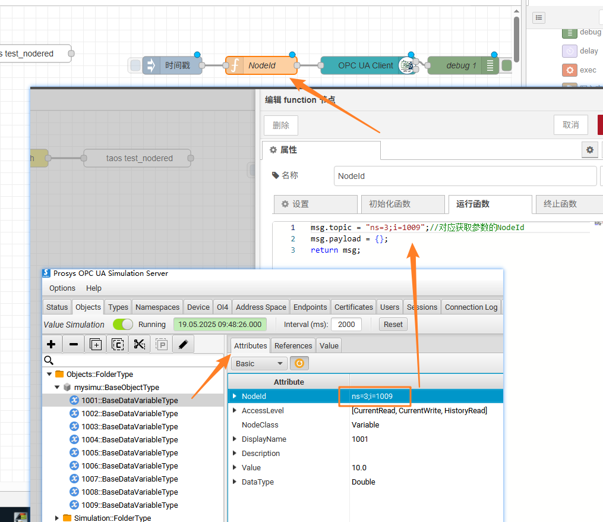
Task: Open the 设置 tab
Action: click(x=315, y=204)
